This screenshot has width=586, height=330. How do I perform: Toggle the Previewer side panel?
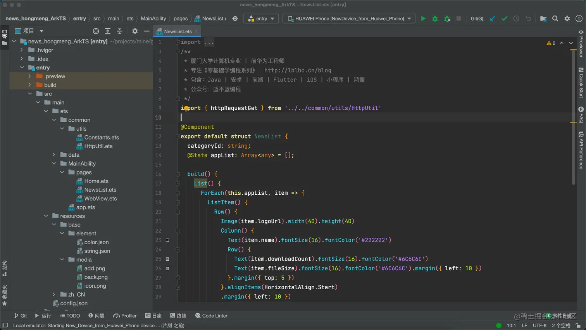(581, 44)
